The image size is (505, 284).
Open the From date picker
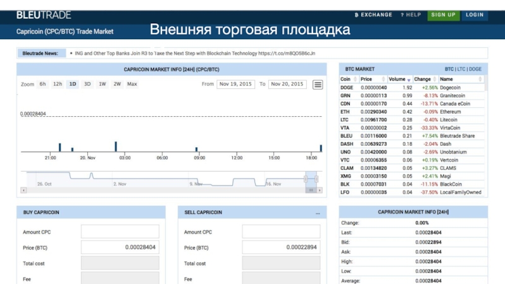click(x=235, y=84)
